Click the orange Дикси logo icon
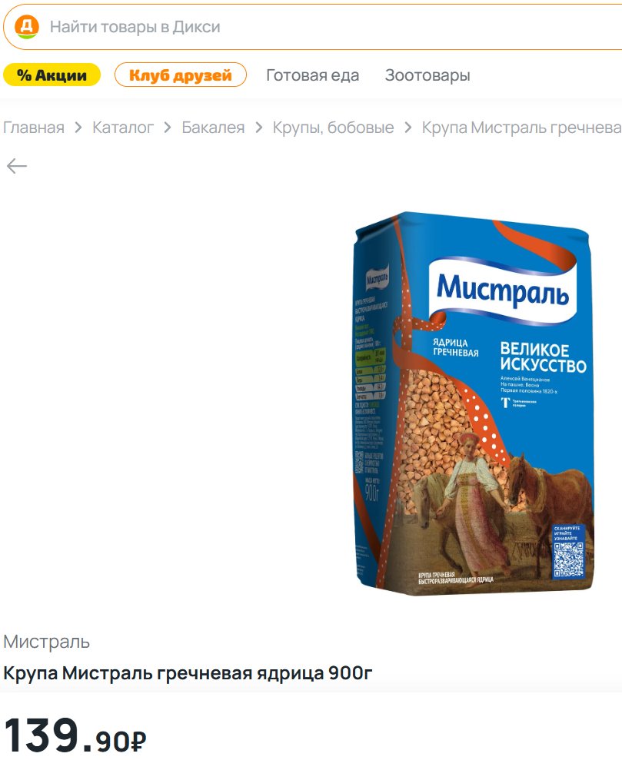 pos(27,27)
